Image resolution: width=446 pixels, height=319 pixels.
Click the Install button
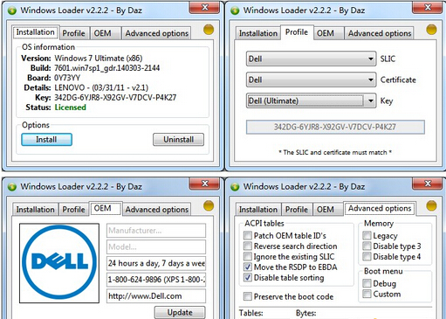click(x=46, y=140)
